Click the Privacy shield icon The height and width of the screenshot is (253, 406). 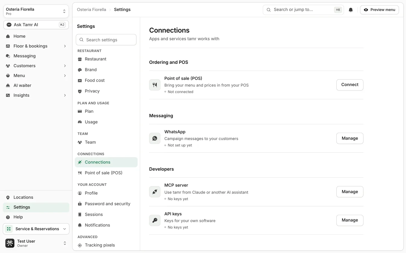[80, 91]
